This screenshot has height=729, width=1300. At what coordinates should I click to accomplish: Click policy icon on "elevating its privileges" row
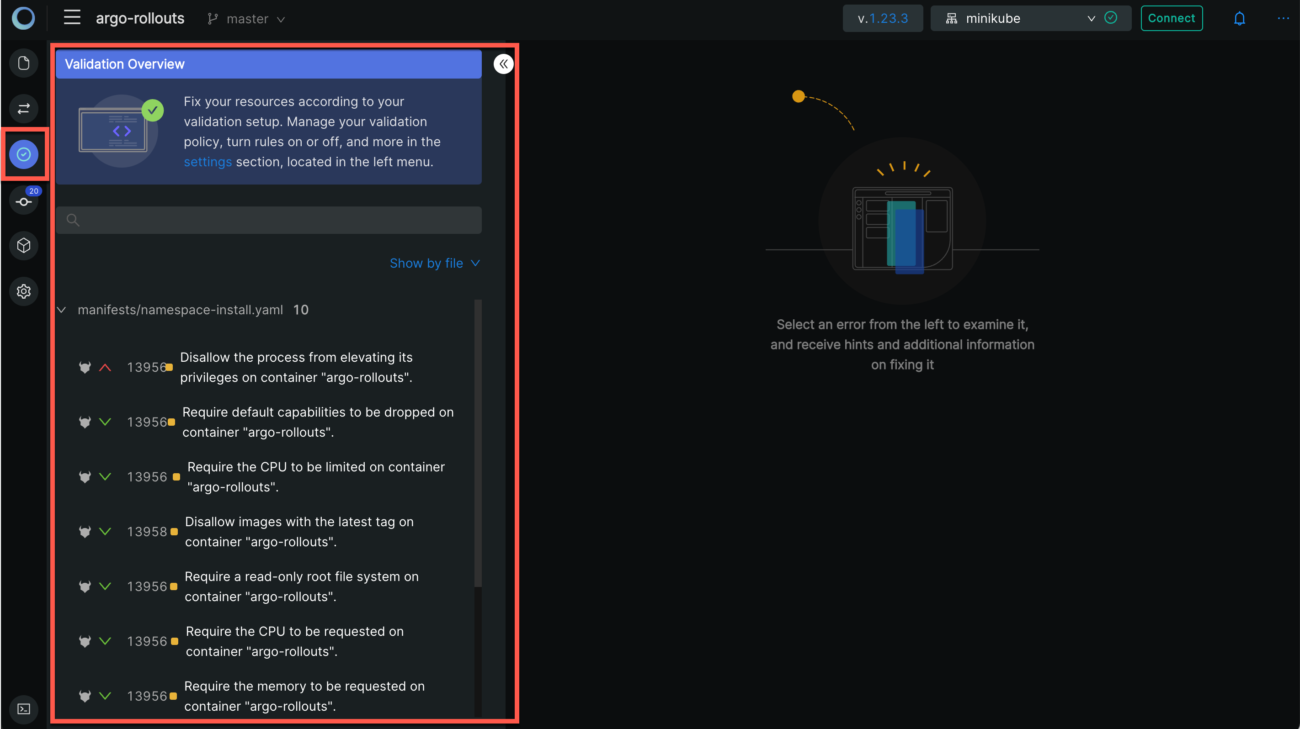pyautogui.click(x=85, y=367)
